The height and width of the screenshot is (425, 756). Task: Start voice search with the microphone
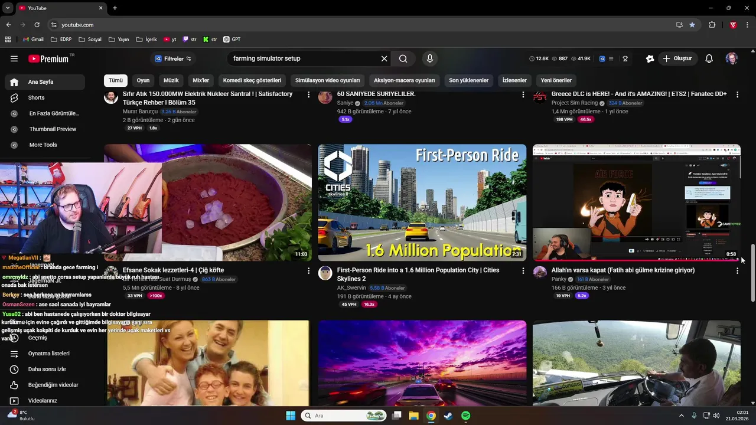(430, 58)
